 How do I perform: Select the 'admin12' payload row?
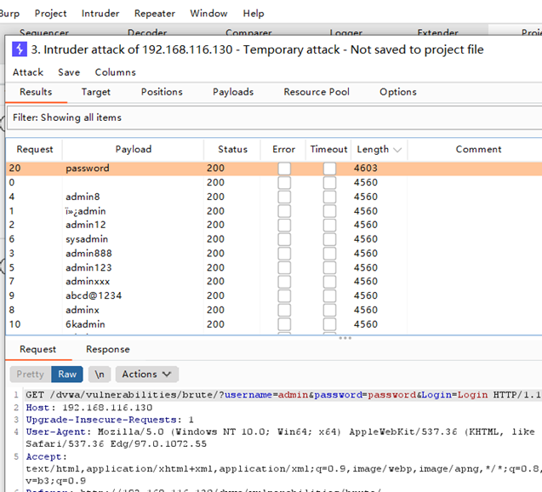pyautogui.click(x=274, y=225)
